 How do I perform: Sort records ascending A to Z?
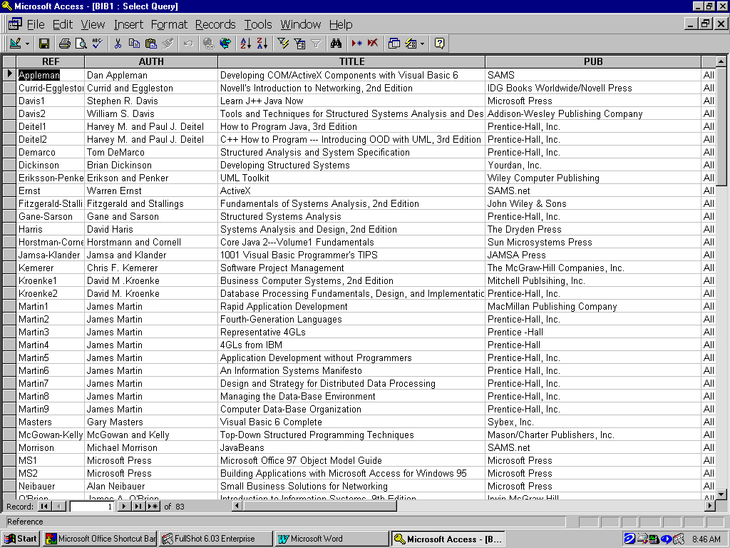click(246, 44)
